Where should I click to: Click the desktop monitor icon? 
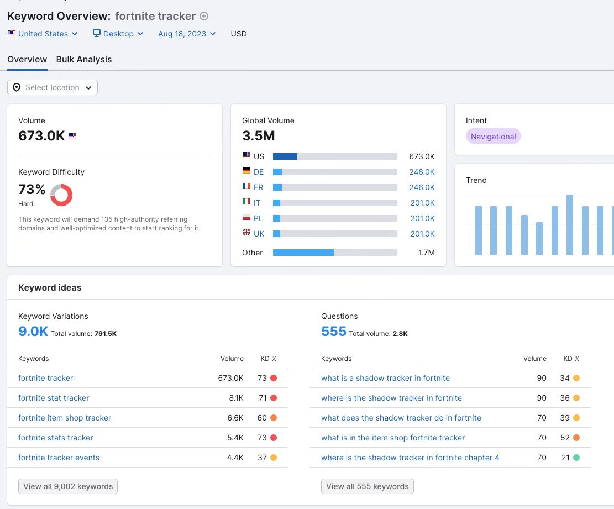(x=96, y=33)
